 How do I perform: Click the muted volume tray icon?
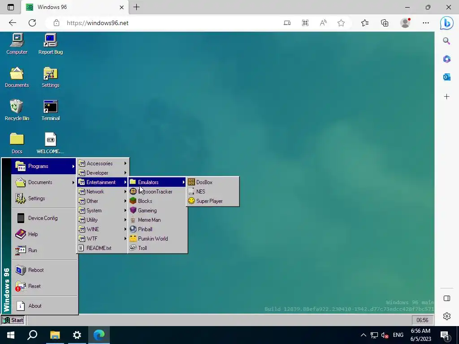point(385,335)
